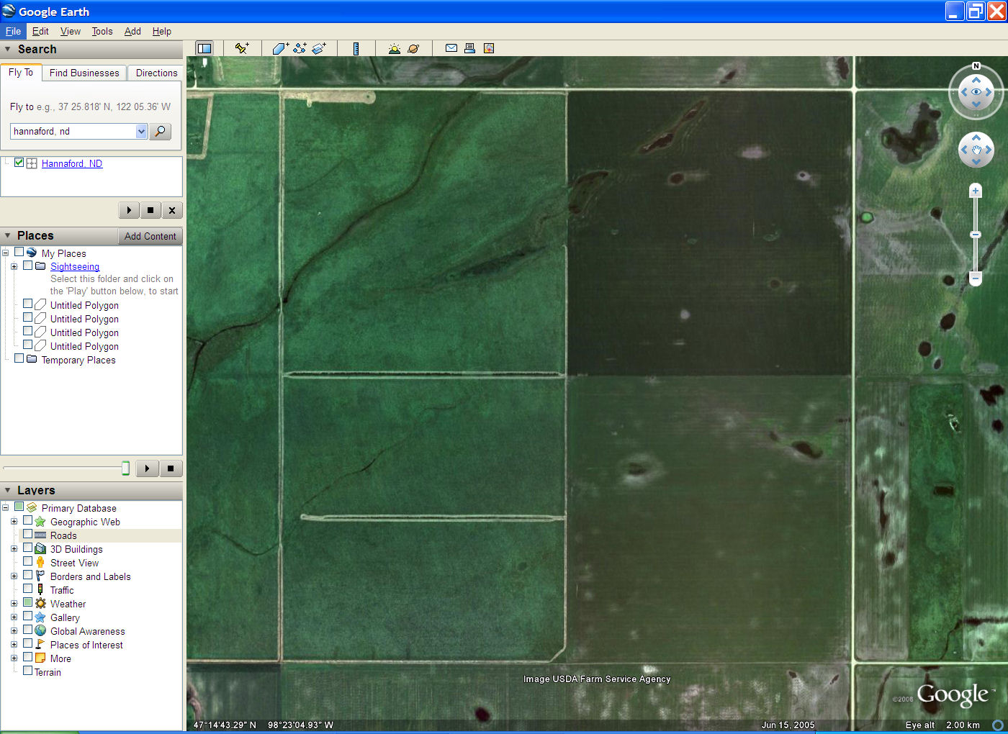The height and width of the screenshot is (734, 1008).
Task: Click the zoom slider handle
Action: click(x=976, y=235)
